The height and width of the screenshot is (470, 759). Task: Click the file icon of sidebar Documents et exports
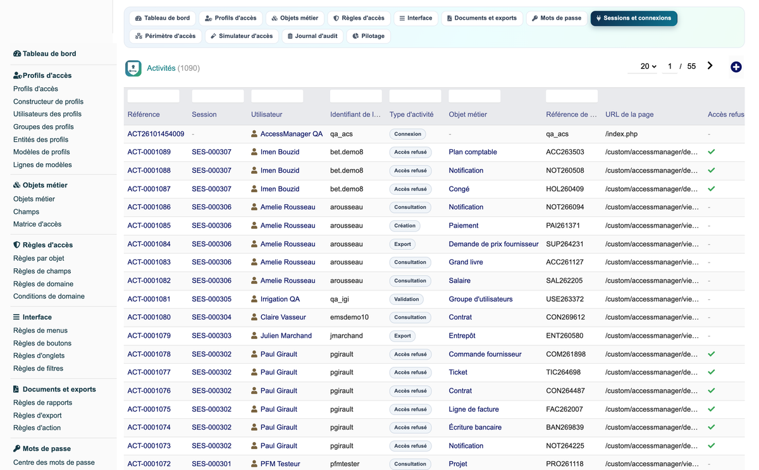[16, 389]
